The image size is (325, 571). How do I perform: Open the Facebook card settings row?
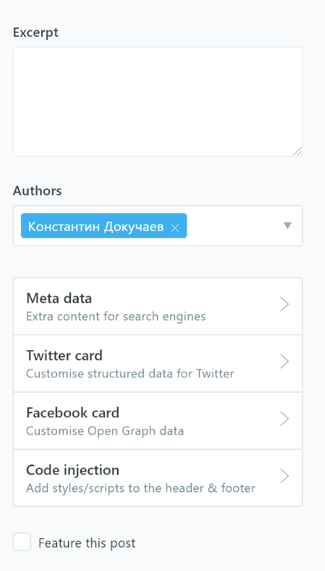[x=158, y=421]
